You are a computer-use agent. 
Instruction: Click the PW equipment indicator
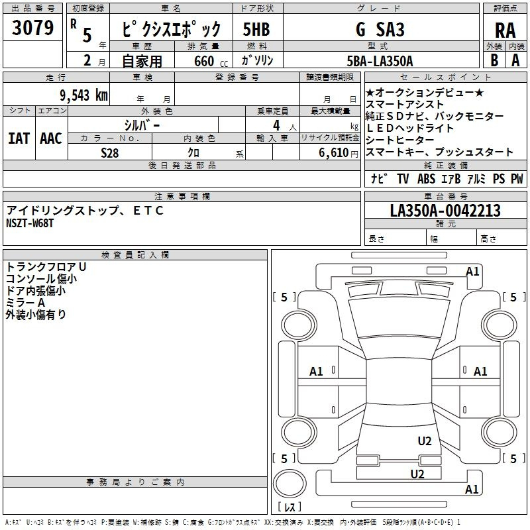[516, 179]
